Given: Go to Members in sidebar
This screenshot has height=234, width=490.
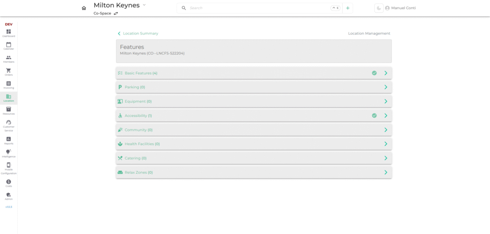Looking at the screenshot, I should (9, 59).
